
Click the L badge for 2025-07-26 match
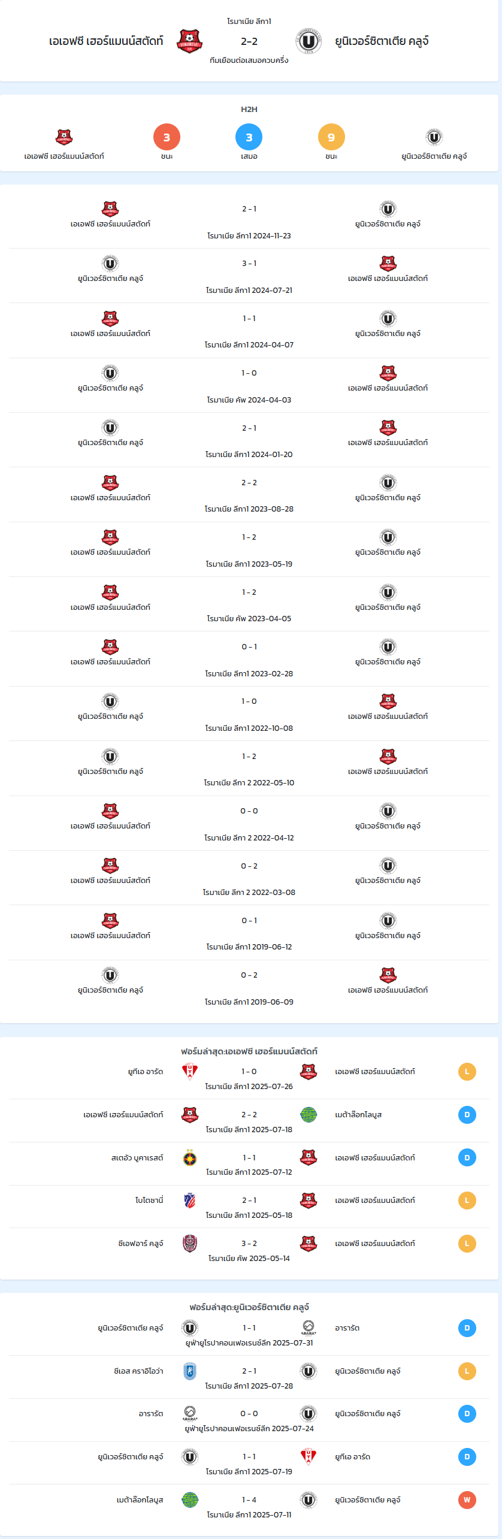click(467, 1071)
